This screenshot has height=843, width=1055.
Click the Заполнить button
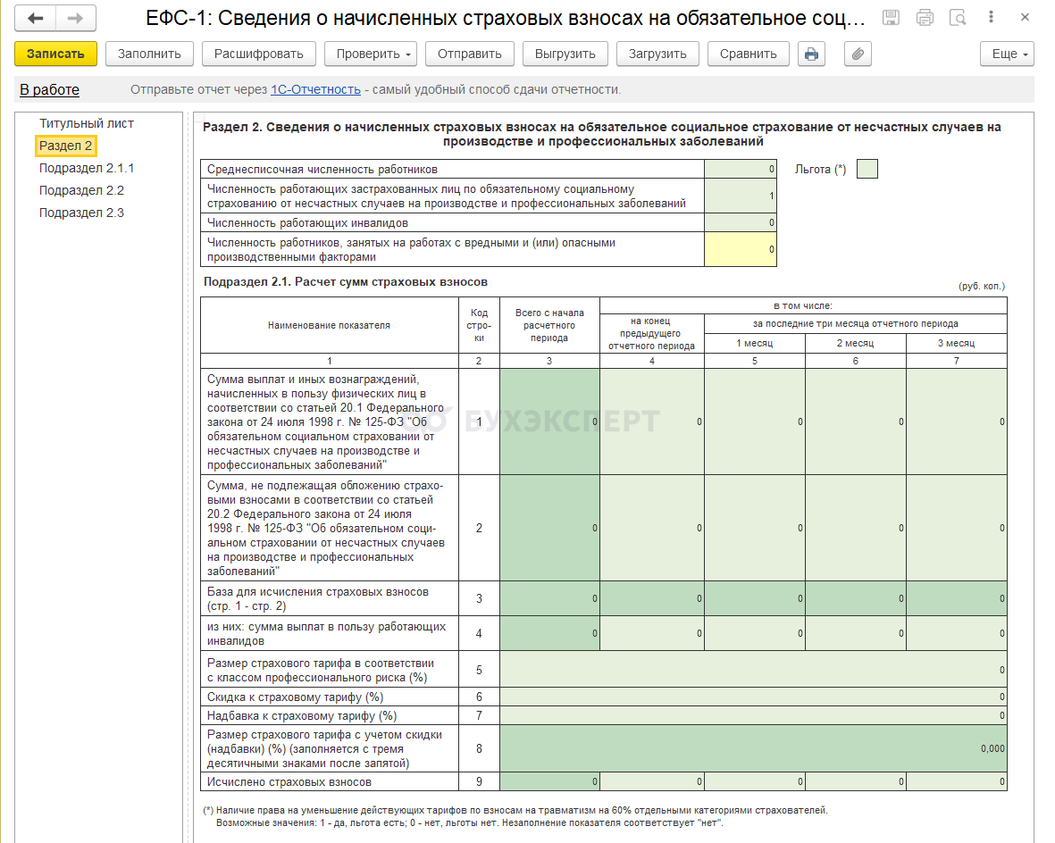click(149, 54)
